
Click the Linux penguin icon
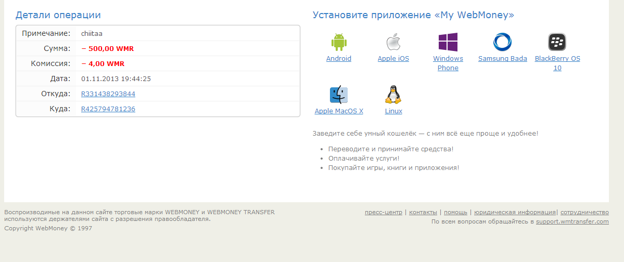click(393, 95)
